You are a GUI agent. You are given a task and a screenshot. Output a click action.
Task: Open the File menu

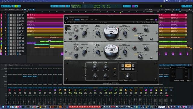(11, 1)
